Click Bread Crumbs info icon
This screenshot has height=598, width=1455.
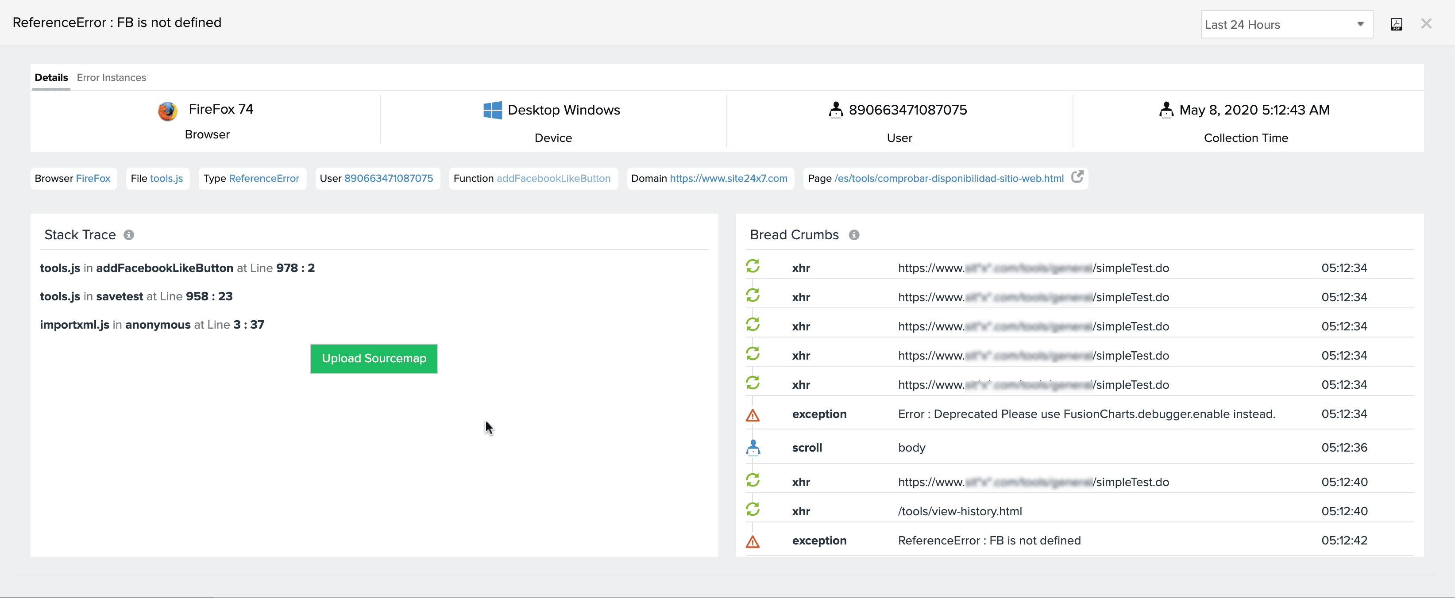(x=854, y=235)
